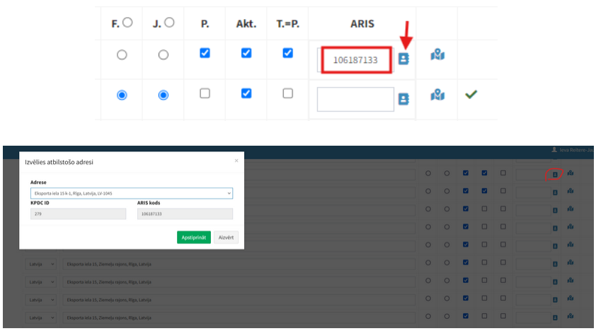Select the J. radio button in header

coord(168,23)
